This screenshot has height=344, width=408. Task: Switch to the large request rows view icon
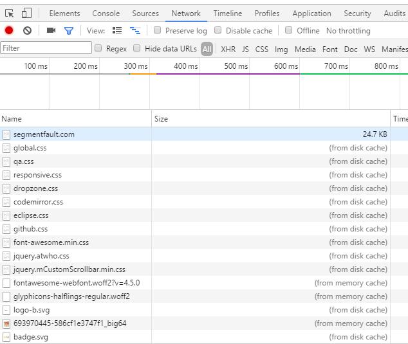pyautogui.click(x=117, y=30)
